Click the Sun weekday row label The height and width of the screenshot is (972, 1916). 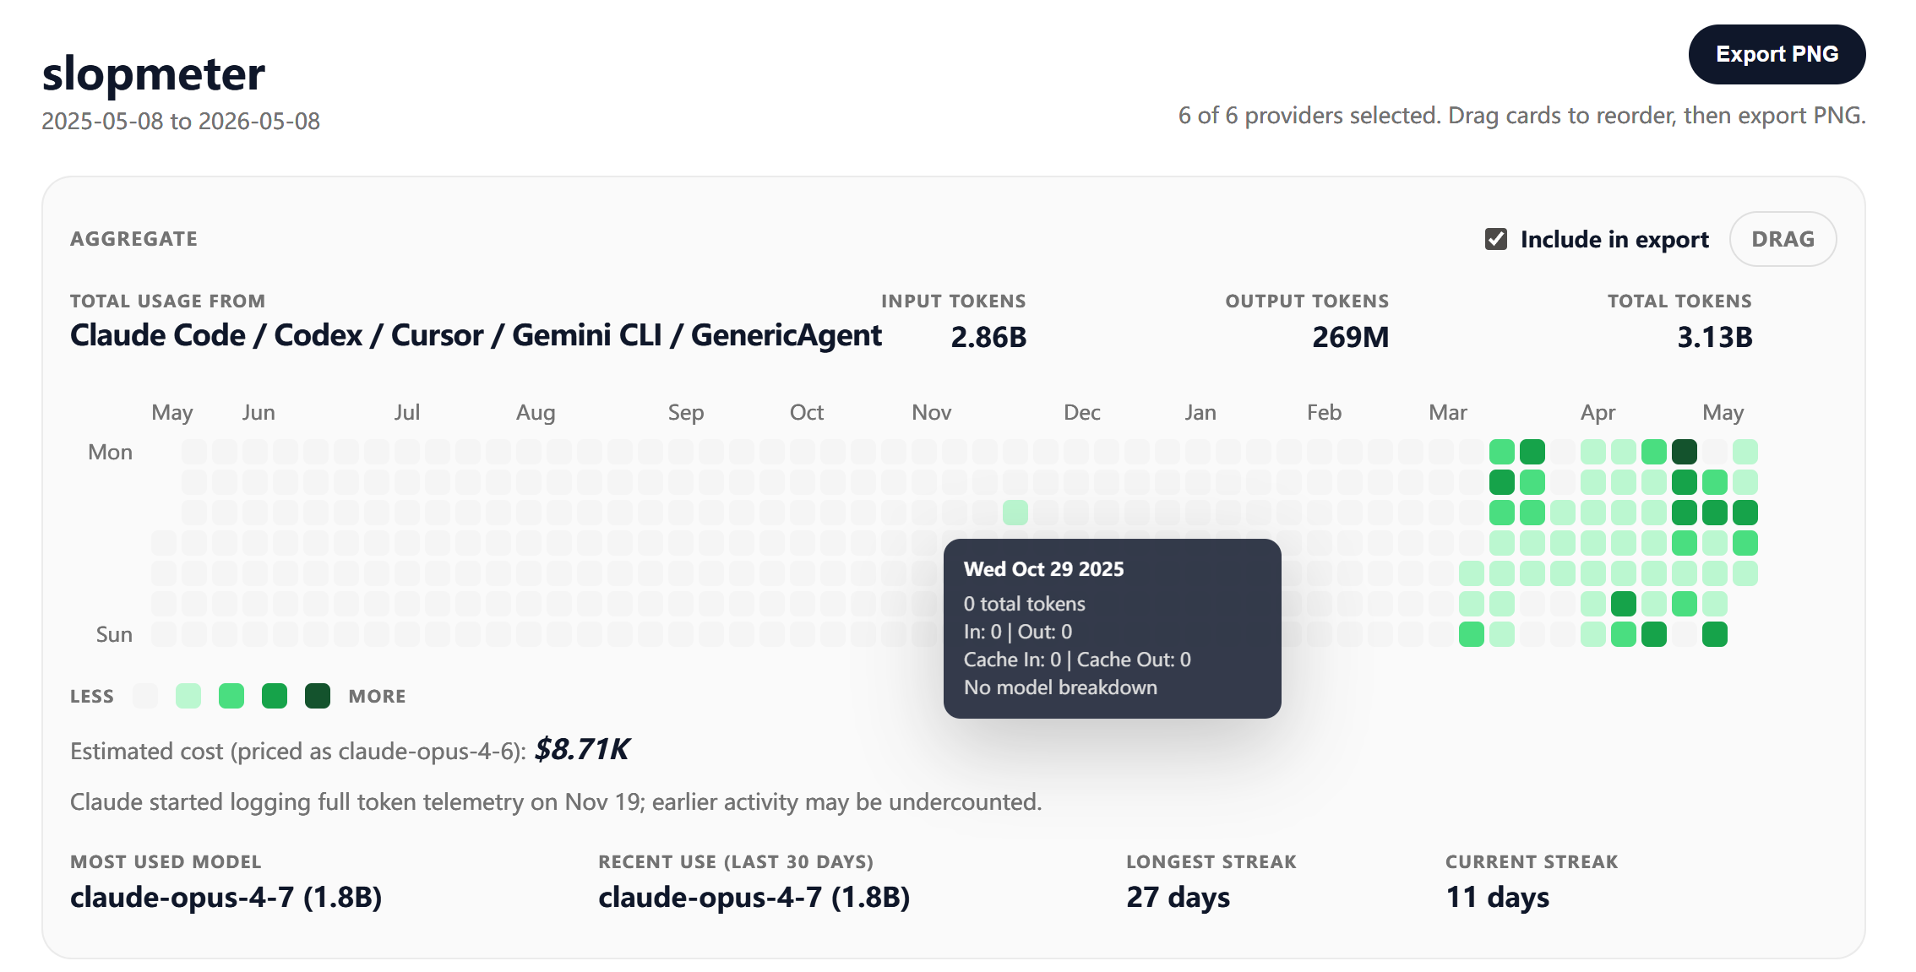(114, 634)
